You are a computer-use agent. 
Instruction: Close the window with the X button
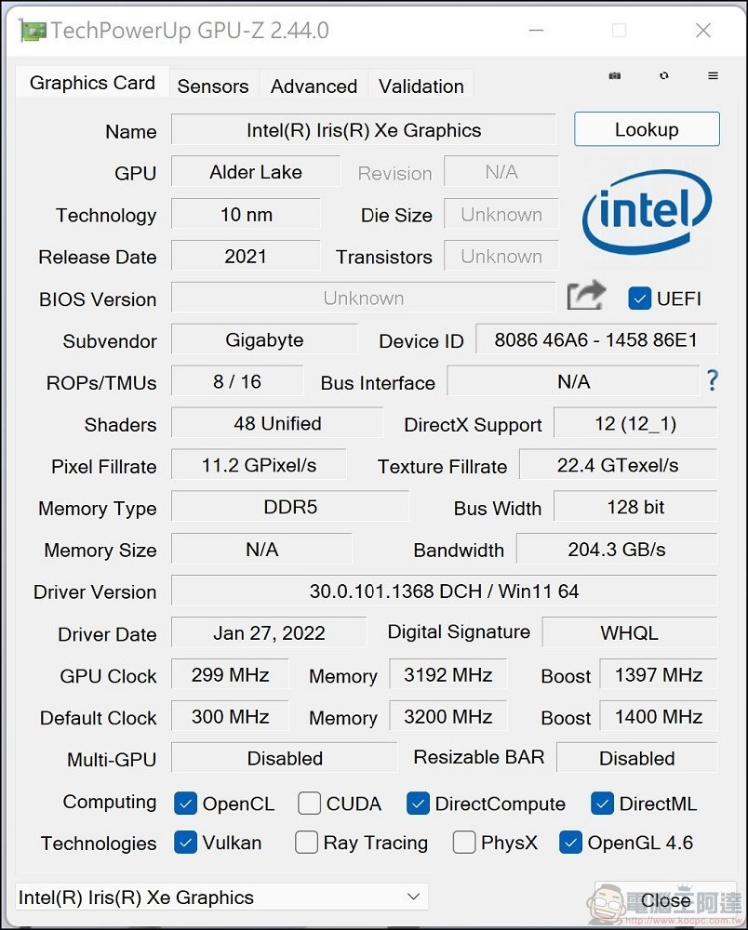pos(703,31)
